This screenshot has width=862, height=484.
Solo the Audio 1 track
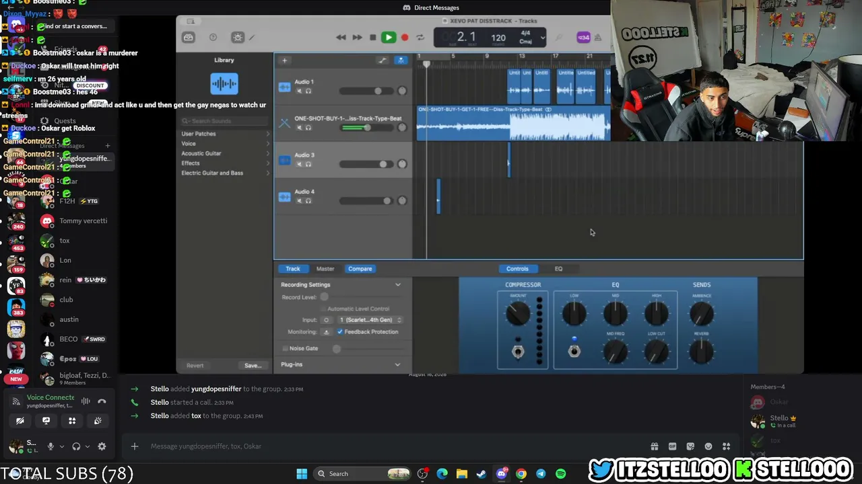point(308,91)
